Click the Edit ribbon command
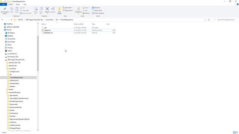Image resolution: width=239 pixels, height=134 pixels. point(85,10)
